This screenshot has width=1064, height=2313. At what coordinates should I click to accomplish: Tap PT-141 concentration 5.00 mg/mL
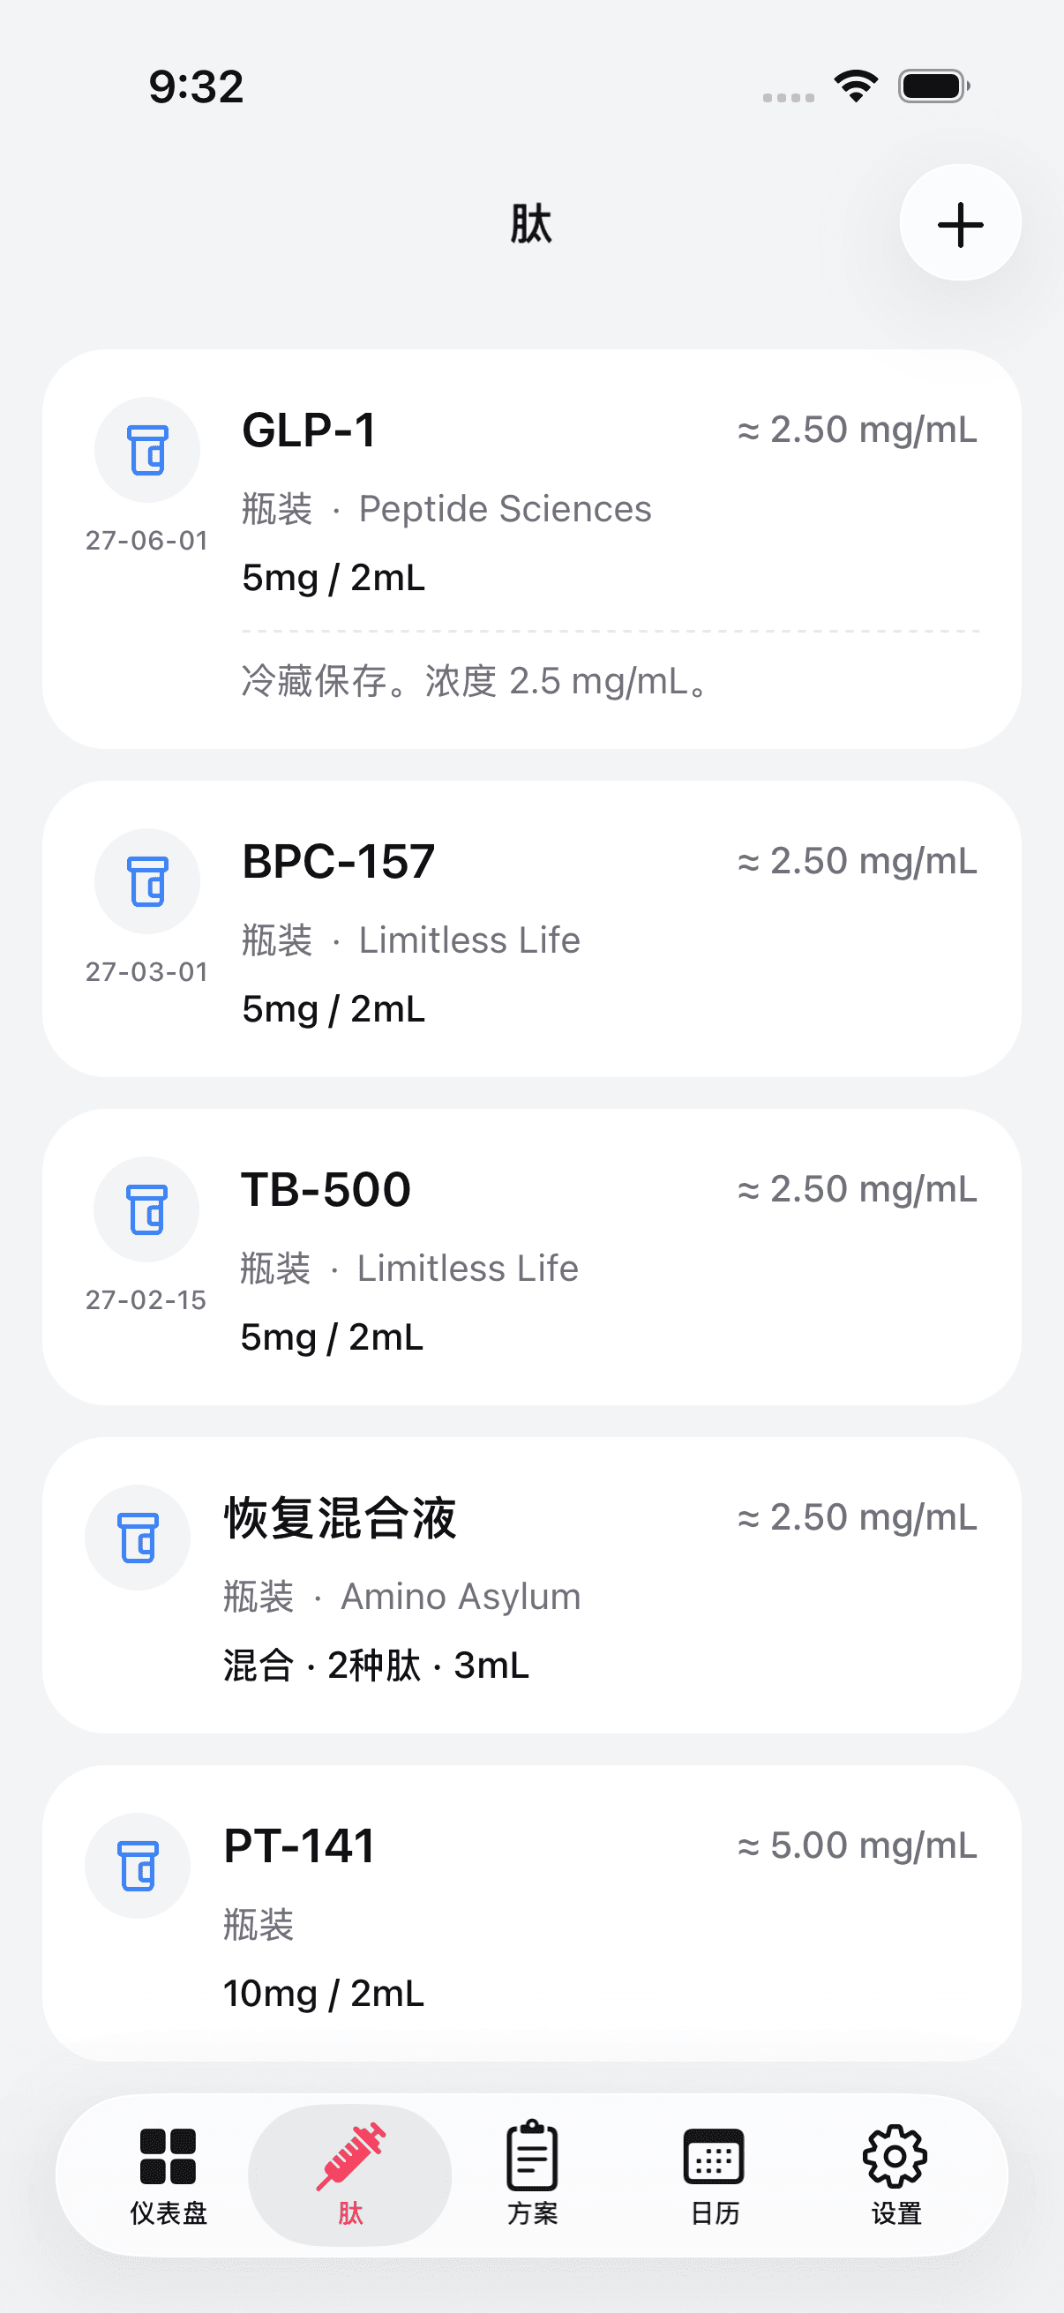pos(858,1846)
